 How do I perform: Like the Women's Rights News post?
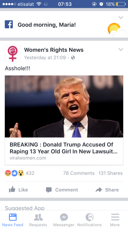[18, 190]
